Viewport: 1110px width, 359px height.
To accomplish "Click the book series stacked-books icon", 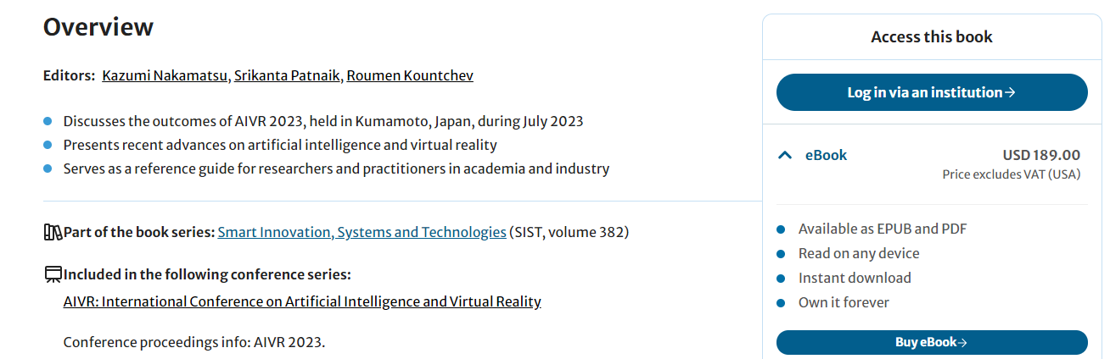I will [53, 231].
